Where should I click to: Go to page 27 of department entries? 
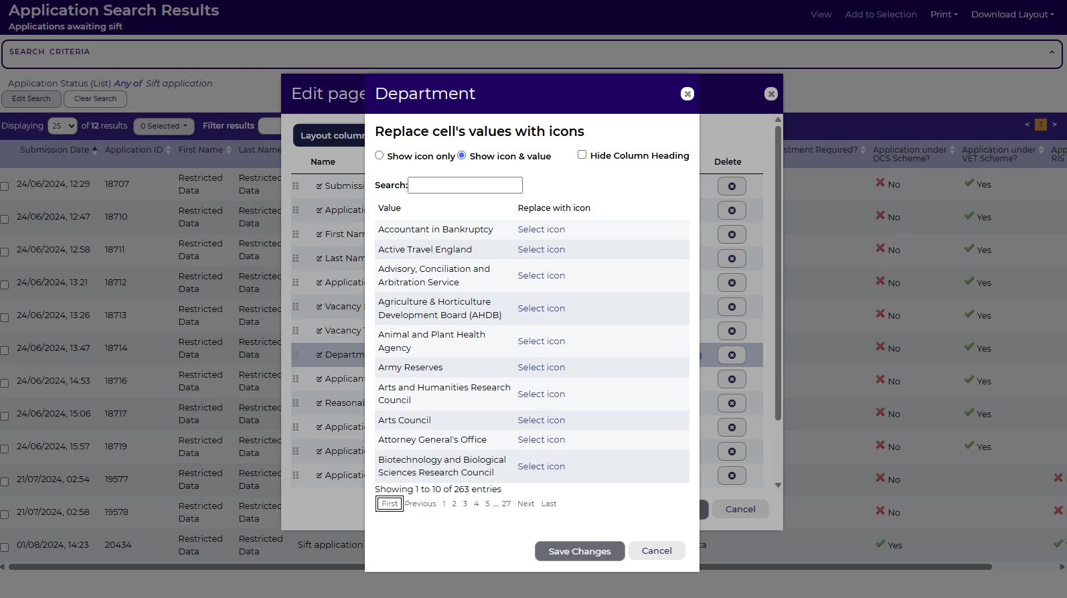click(x=506, y=504)
